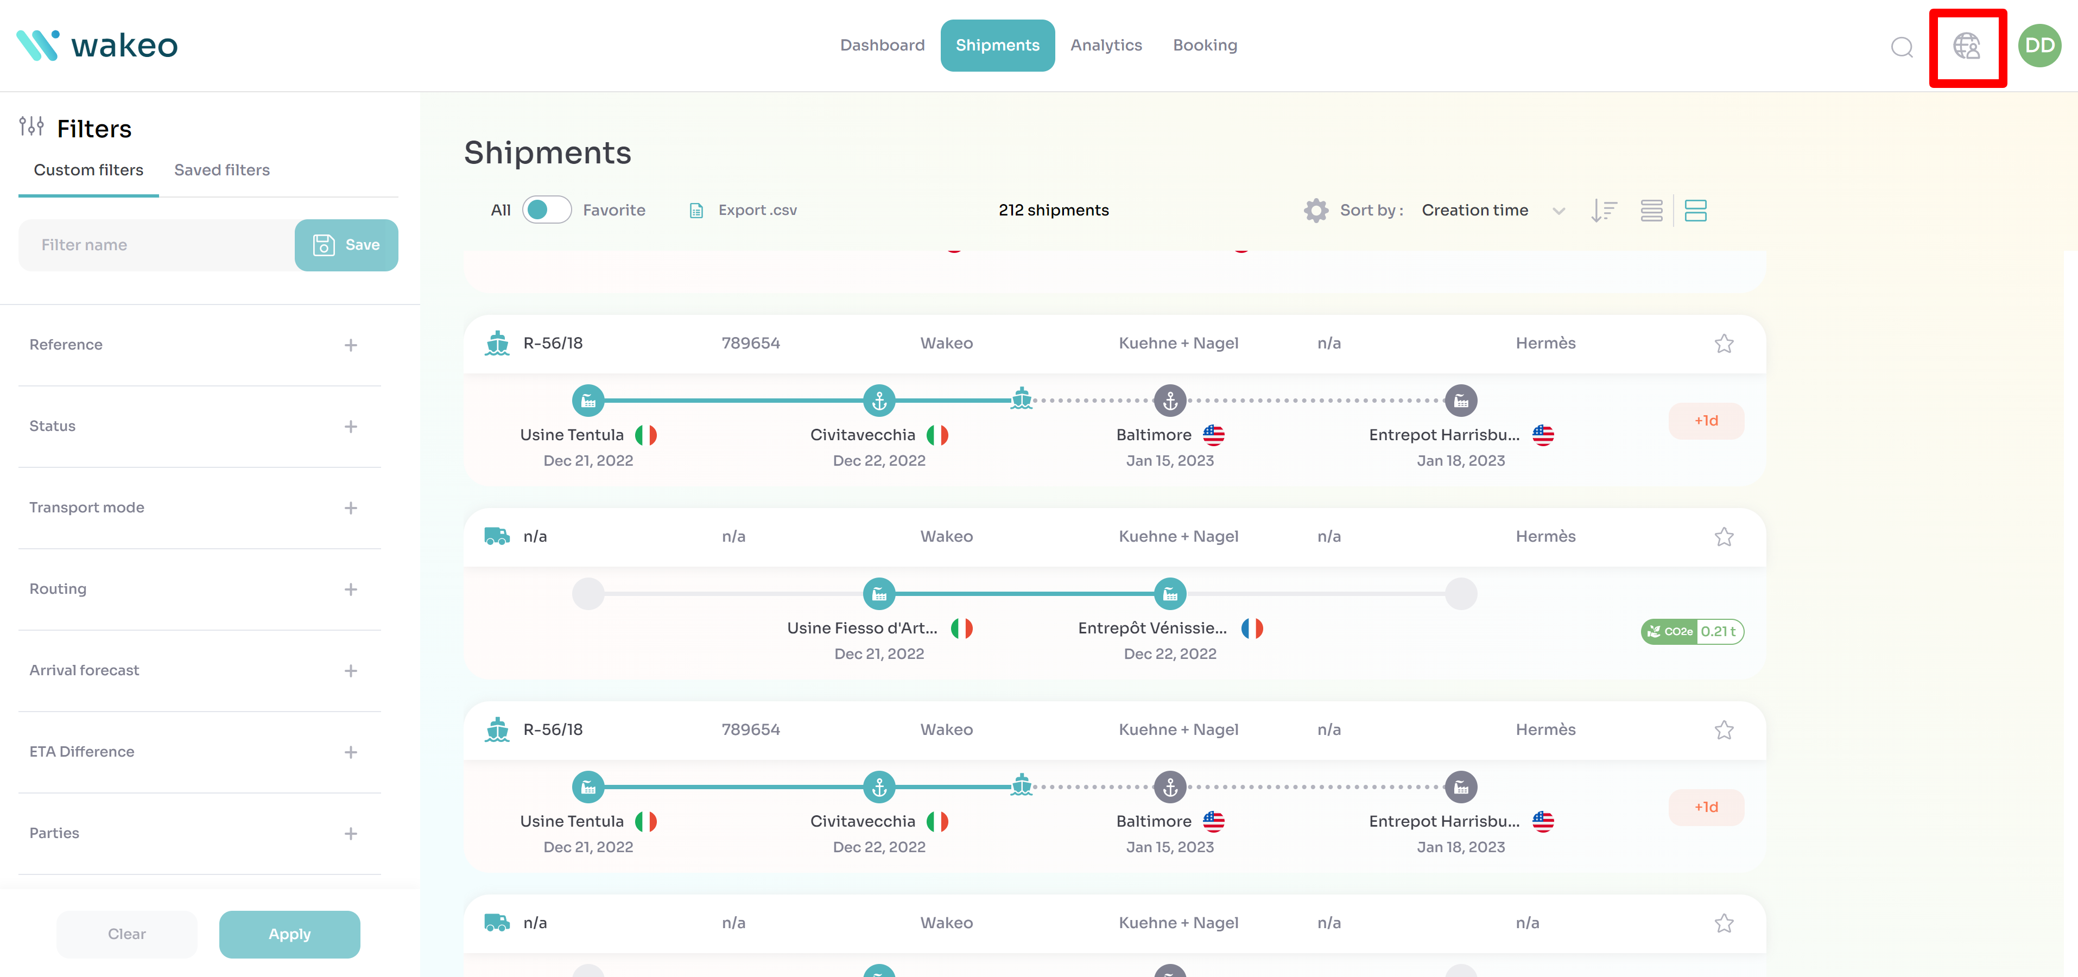Open the globe language settings icon
The width and height of the screenshot is (2078, 977).
tap(1966, 47)
